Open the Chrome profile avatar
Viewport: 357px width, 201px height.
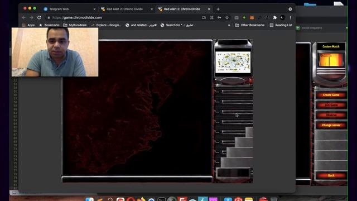point(283,17)
